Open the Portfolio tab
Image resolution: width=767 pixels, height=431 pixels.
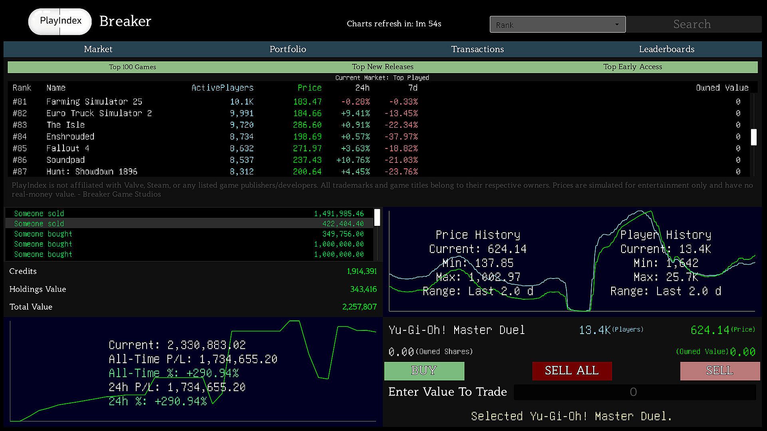(288, 49)
